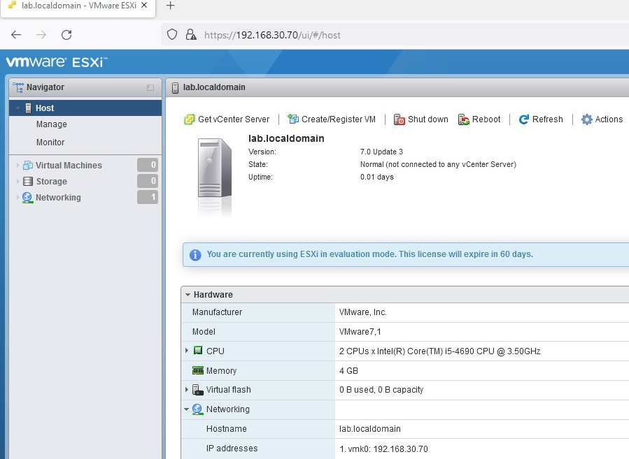
Task: Click Get vCenter Server button
Action: pyautogui.click(x=227, y=119)
